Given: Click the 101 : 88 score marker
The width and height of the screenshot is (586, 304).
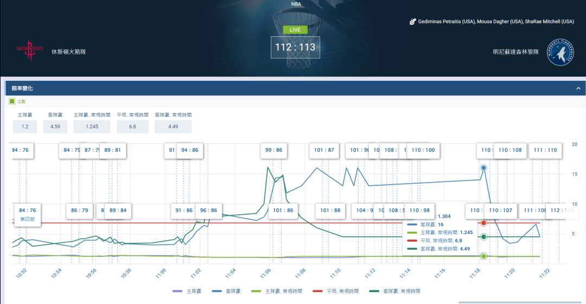Looking at the screenshot, I should click(330, 211).
